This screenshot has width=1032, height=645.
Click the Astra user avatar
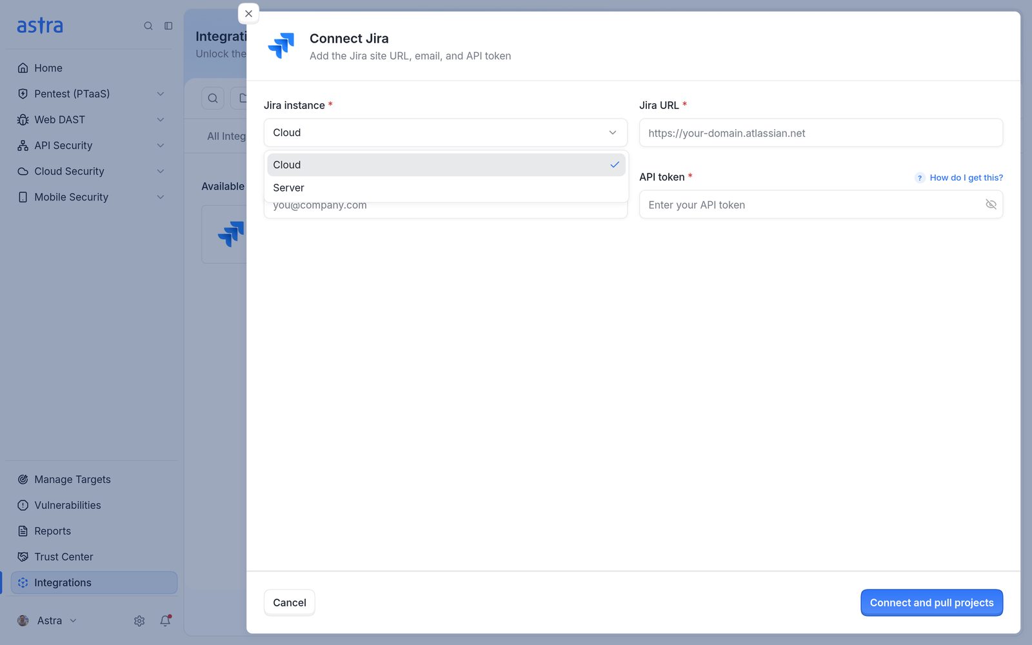23,620
